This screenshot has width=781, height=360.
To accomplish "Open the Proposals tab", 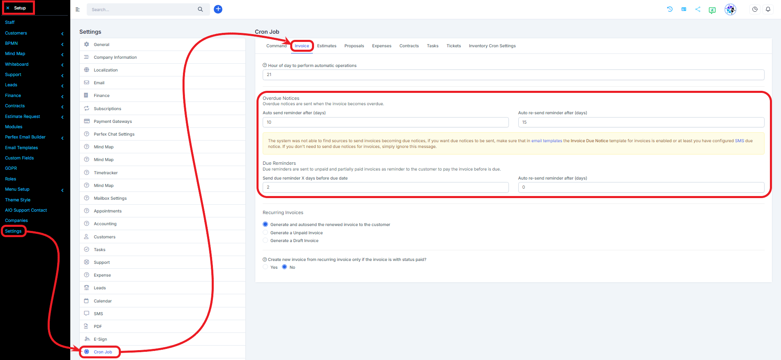I will [354, 46].
